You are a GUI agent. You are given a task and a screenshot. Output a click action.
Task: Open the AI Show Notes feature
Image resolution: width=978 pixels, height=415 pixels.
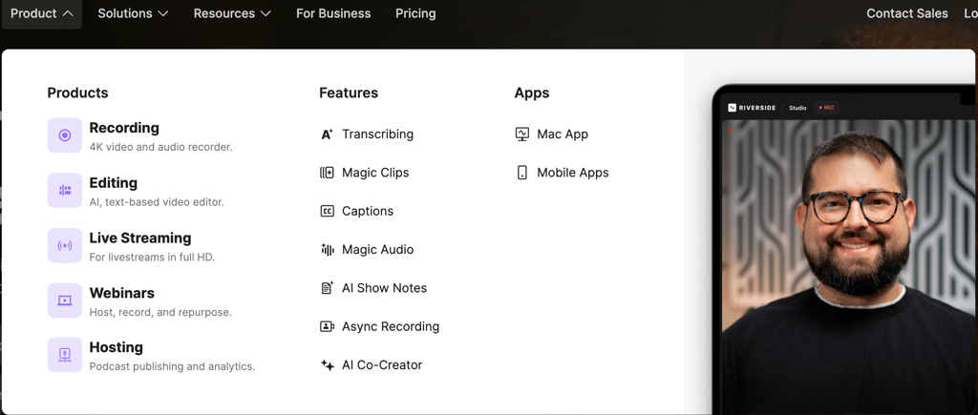click(384, 288)
